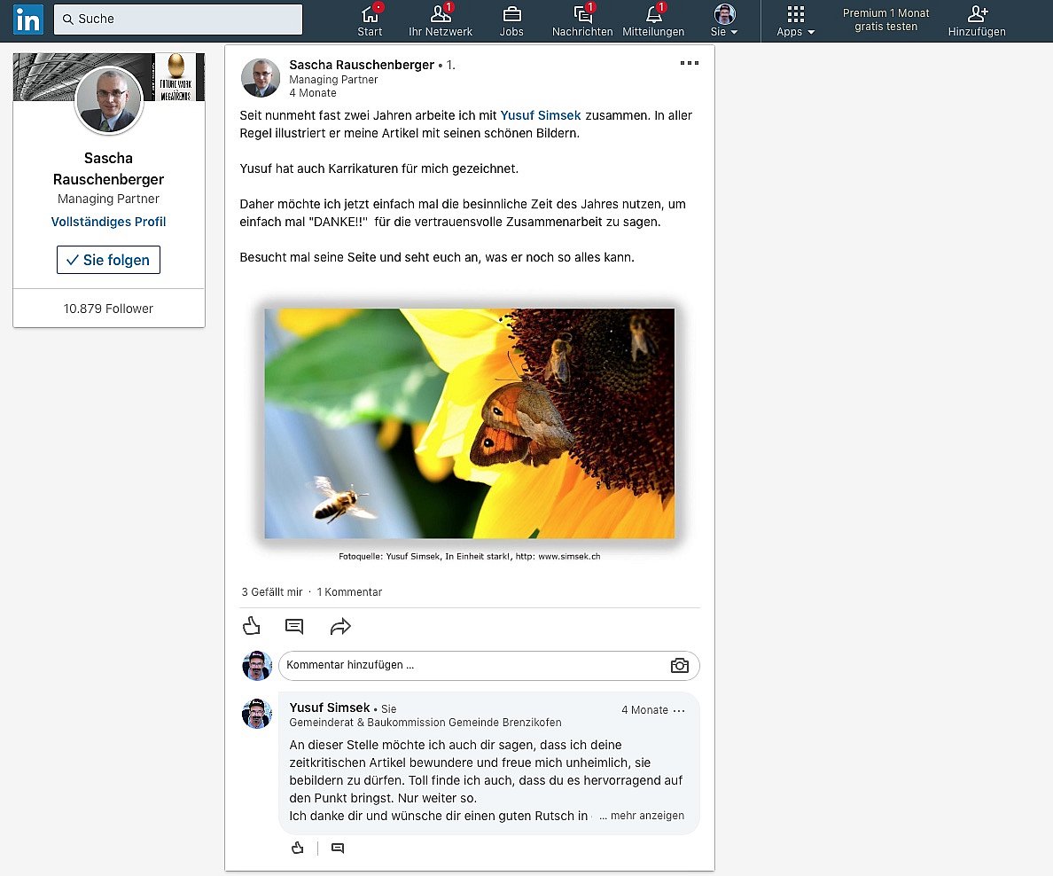The image size is (1053, 876).
Task: Toggle the Sie folgen button
Action: tap(108, 260)
